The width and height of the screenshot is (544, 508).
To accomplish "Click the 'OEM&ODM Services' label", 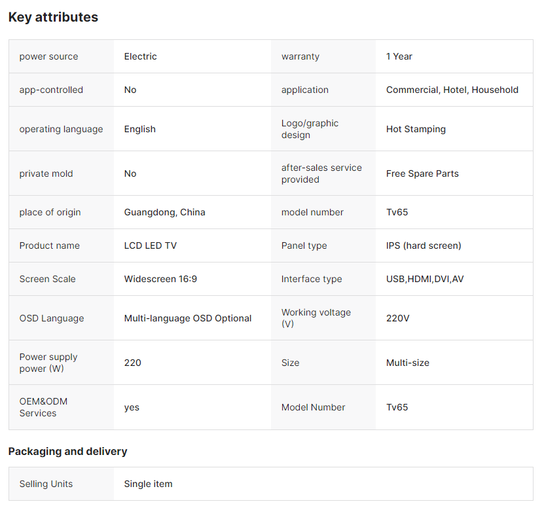I will point(43,407).
